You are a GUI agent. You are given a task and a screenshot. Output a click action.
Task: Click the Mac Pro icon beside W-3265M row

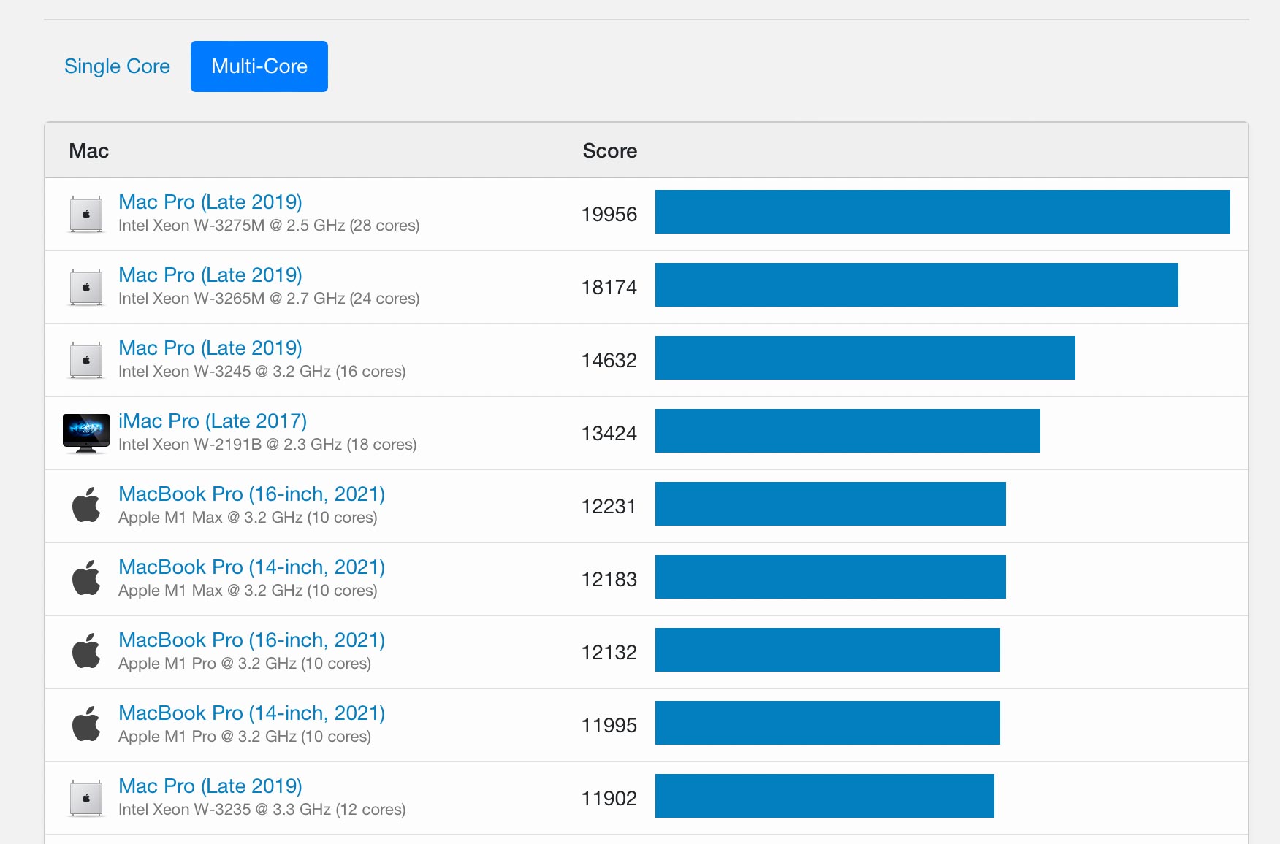pos(86,287)
